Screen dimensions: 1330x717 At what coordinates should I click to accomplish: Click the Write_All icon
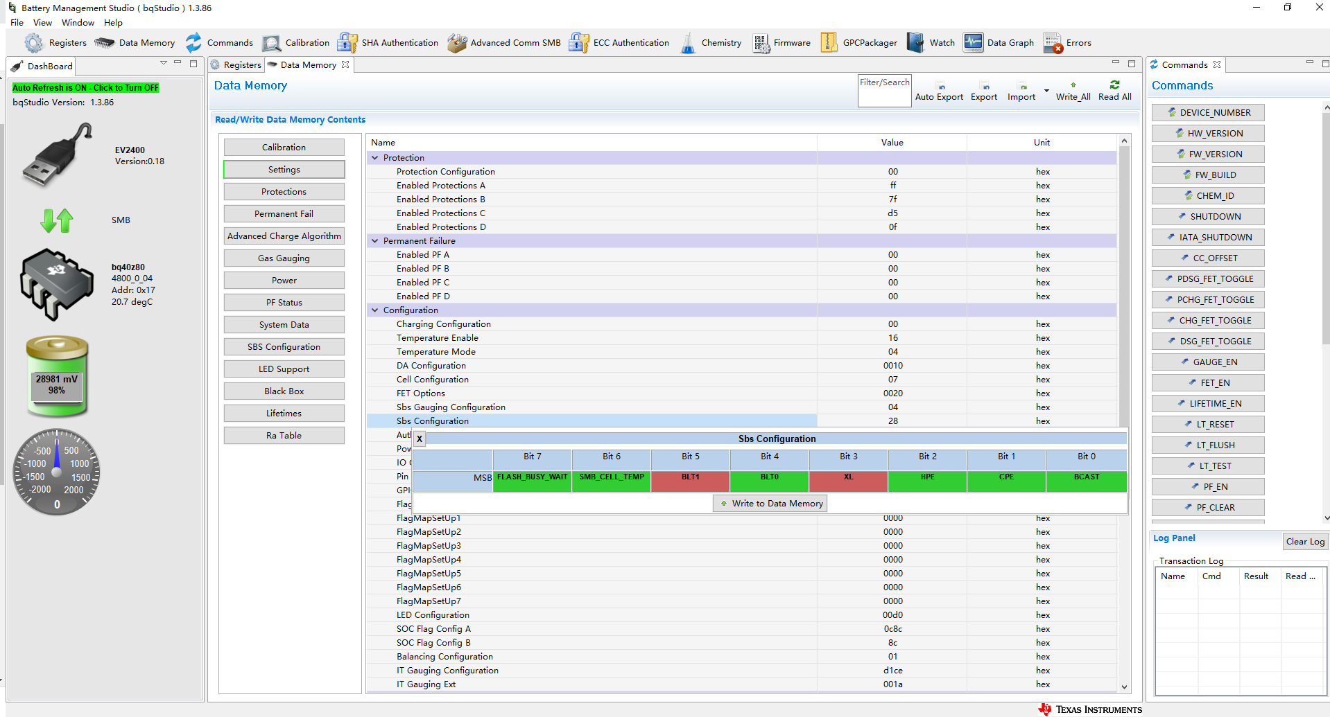click(x=1073, y=85)
